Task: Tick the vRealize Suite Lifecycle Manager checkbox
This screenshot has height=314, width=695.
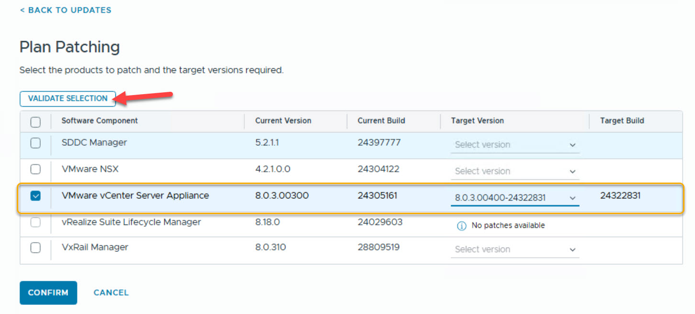Action: [35, 222]
